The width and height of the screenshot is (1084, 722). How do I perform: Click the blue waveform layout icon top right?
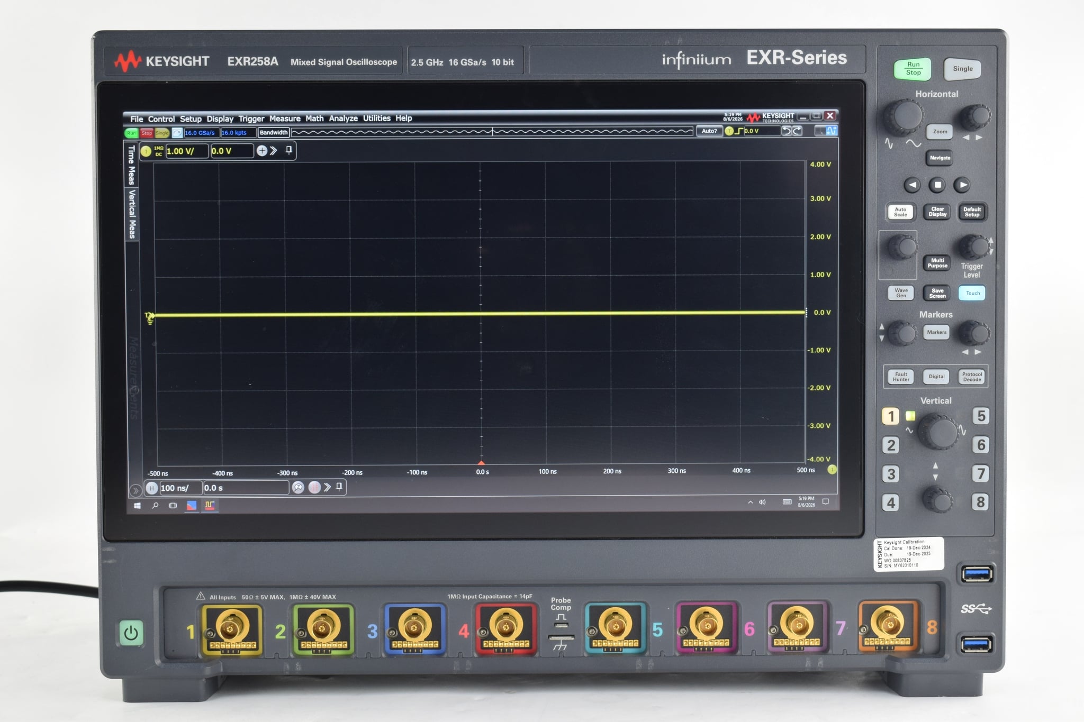click(831, 131)
